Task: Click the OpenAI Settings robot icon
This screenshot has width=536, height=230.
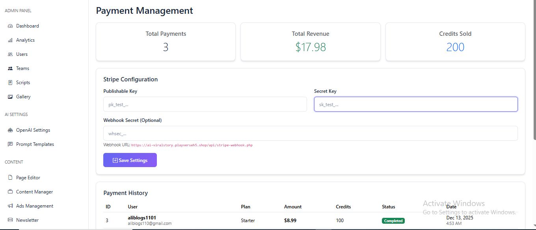Action: tap(10, 130)
